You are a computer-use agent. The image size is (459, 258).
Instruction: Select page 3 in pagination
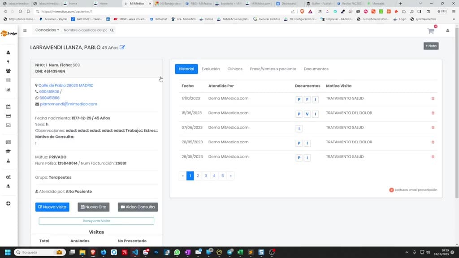tap(206, 176)
